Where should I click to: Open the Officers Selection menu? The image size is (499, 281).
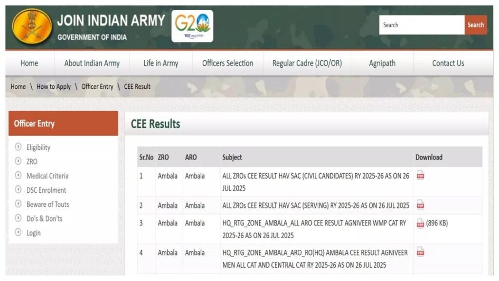click(x=227, y=63)
